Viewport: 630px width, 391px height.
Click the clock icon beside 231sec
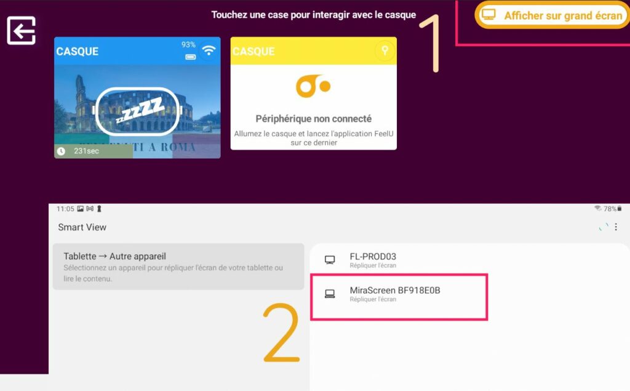click(x=61, y=151)
